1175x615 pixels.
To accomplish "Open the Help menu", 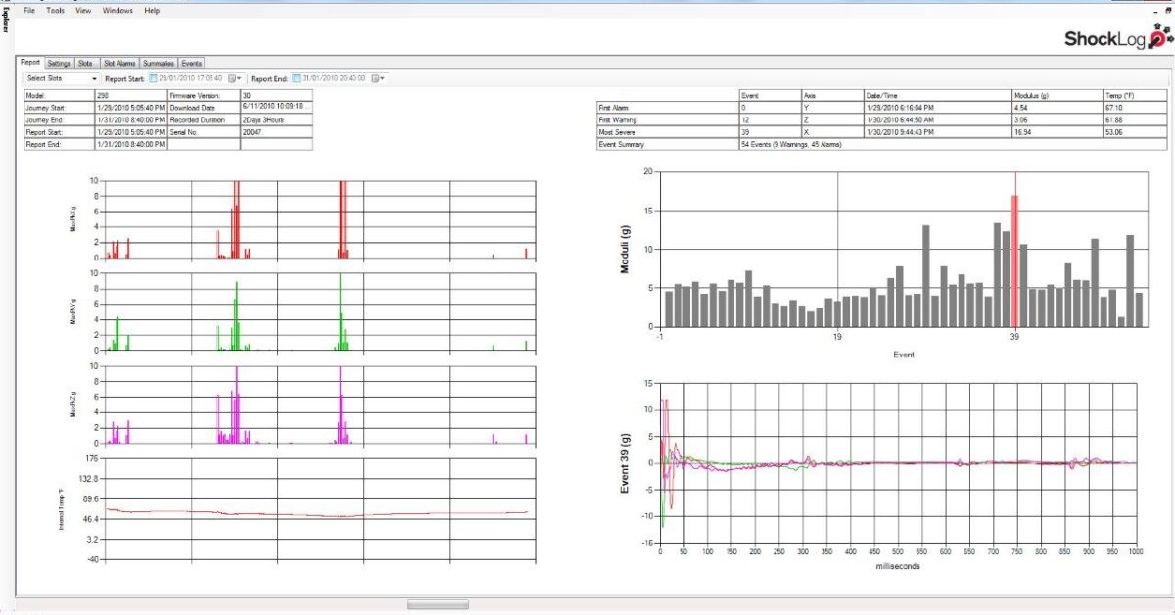I will 152,10.
